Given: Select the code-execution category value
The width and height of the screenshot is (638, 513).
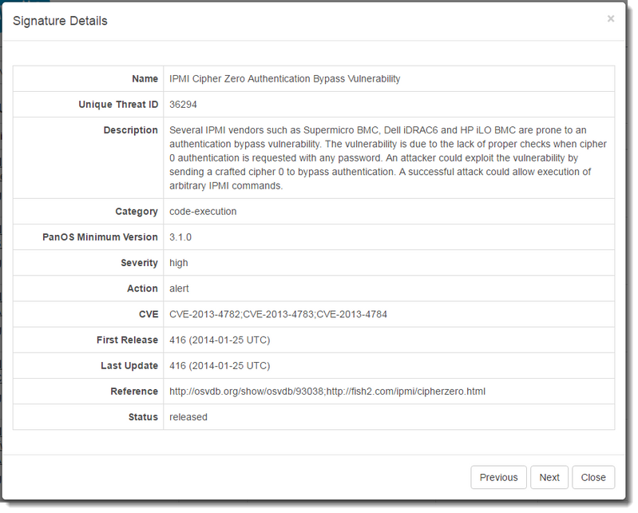Looking at the screenshot, I should click(x=203, y=212).
